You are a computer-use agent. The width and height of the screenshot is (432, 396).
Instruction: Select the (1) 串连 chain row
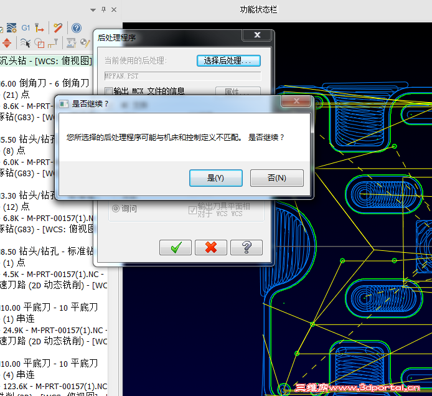pyautogui.click(x=18, y=319)
